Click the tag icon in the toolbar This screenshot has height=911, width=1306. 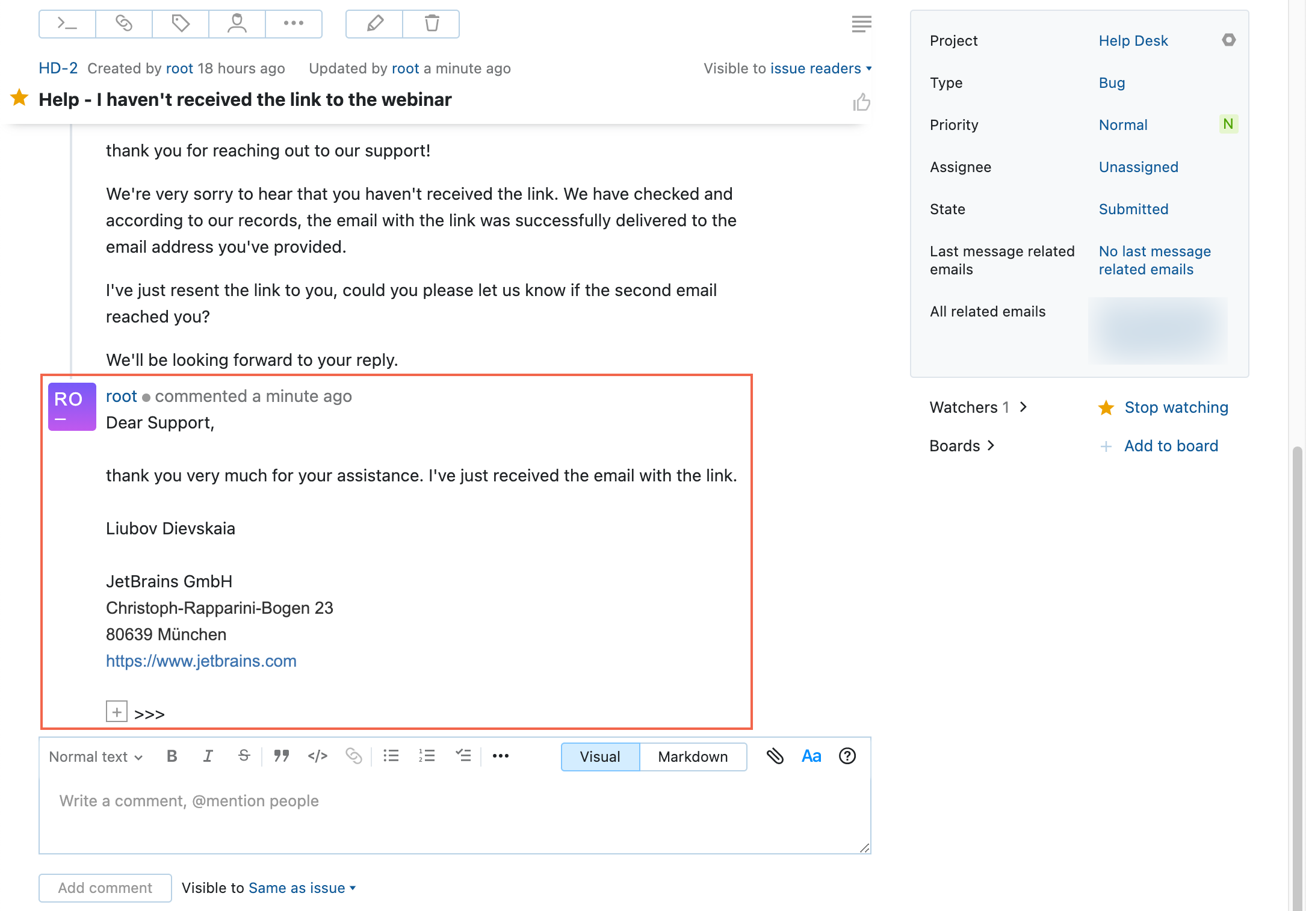181,24
